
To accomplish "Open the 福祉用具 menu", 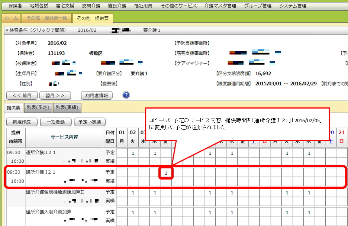I will 143,6.
